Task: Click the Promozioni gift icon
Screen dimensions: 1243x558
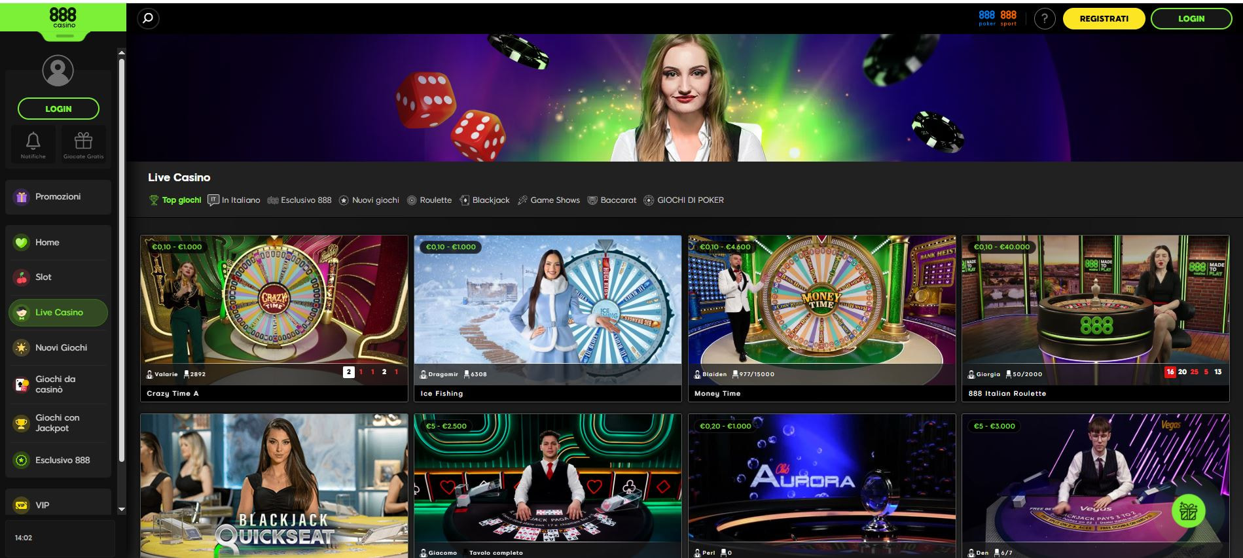Action: 22,197
